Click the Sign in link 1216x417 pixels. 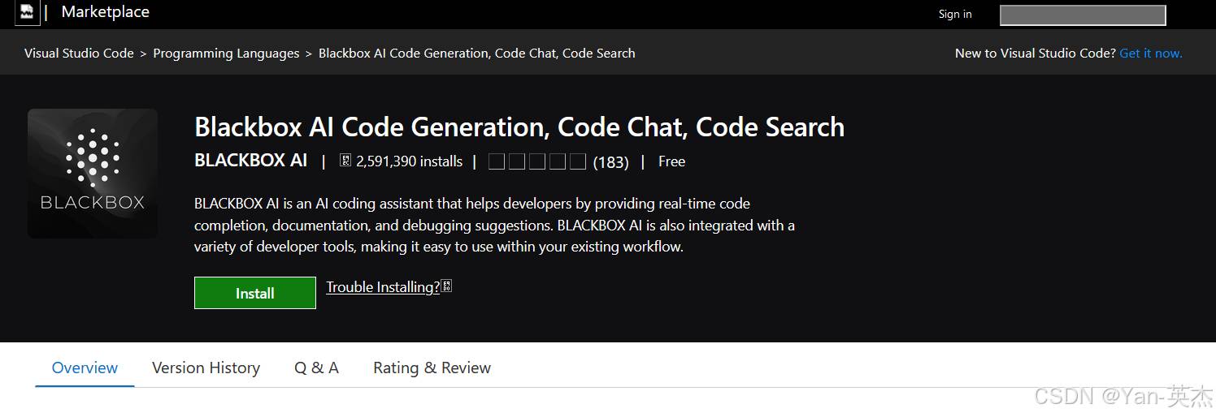point(955,14)
